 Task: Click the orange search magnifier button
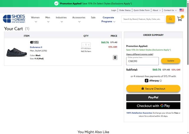pos(170,19)
